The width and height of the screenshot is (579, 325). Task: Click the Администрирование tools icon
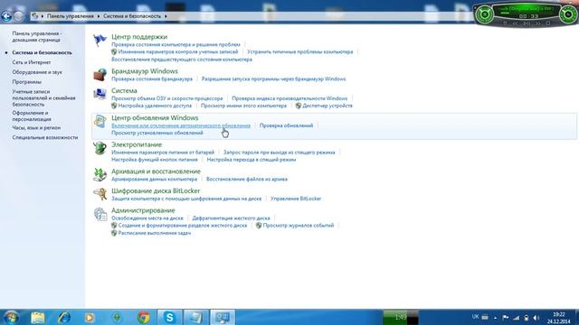(x=100, y=214)
